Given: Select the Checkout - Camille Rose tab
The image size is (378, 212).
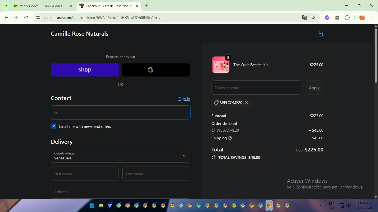Looking at the screenshot, I should 109,6.
